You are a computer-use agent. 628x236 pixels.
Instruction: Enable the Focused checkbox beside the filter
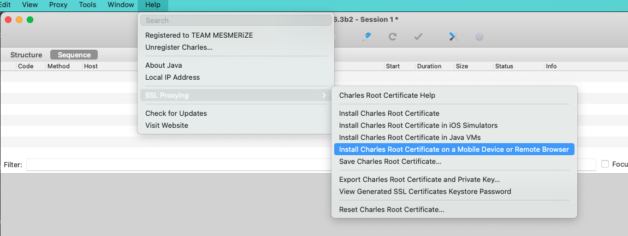(605, 164)
